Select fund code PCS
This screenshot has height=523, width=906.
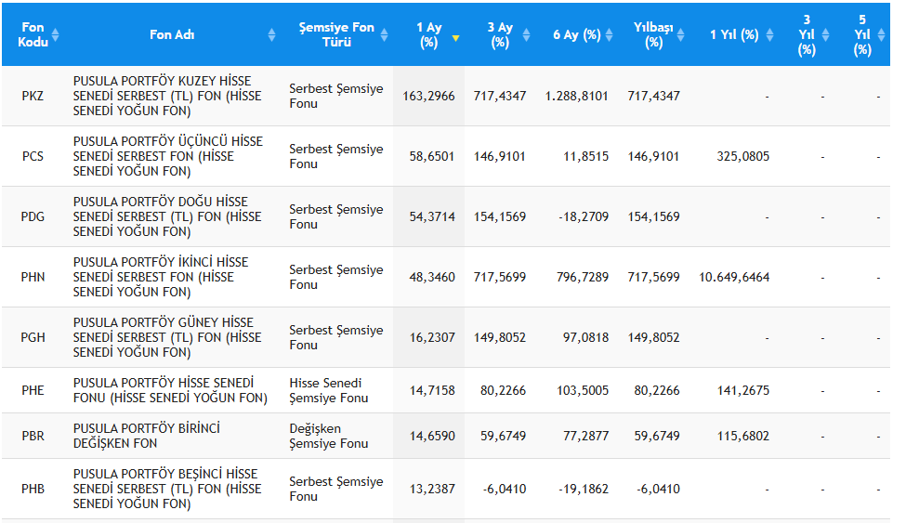(33, 156)
